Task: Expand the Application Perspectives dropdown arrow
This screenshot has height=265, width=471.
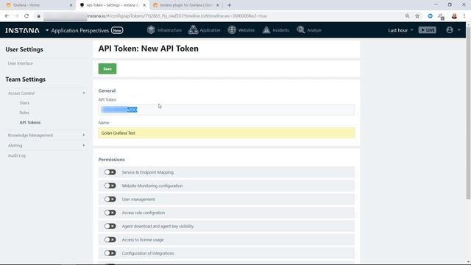Action: [x=47, y=30]
